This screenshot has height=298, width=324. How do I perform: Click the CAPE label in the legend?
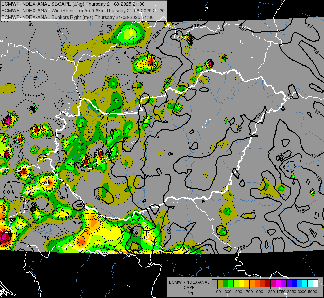click(x=189, y=288)
